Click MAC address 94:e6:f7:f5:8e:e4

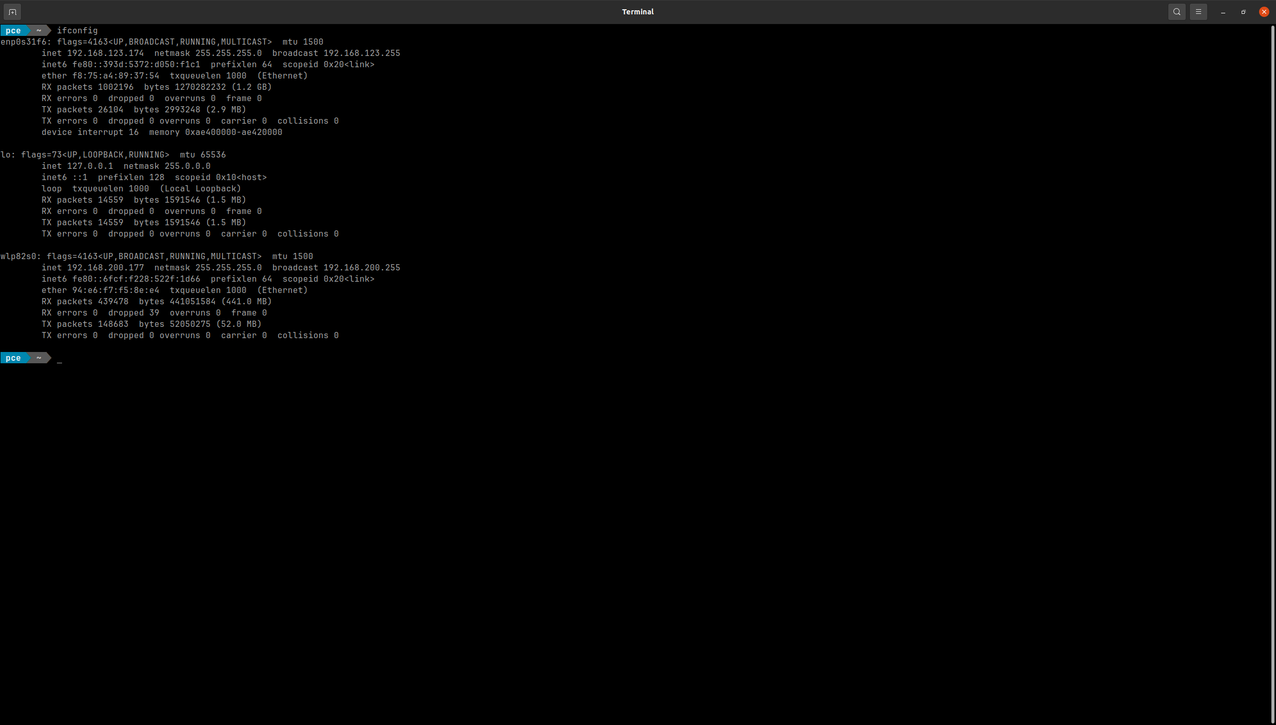[116, 290]
